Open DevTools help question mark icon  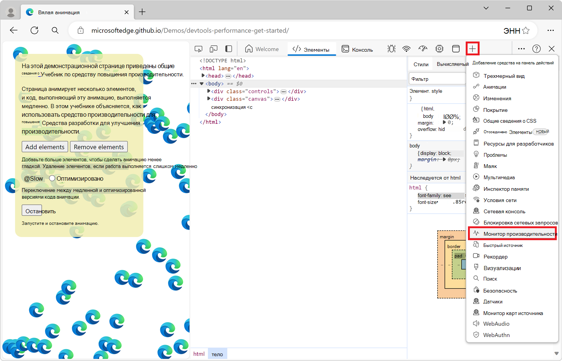pos(537,49)
